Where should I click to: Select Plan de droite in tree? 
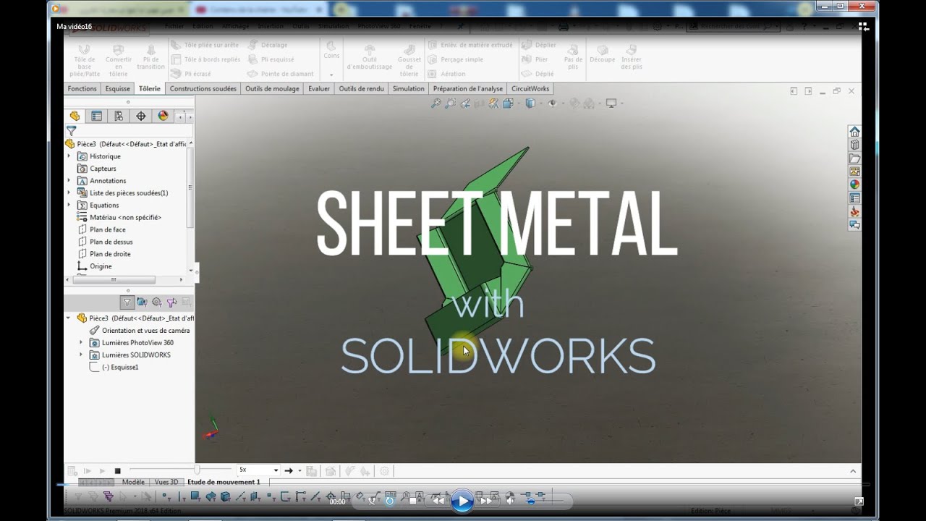click(x=104, y=254)
